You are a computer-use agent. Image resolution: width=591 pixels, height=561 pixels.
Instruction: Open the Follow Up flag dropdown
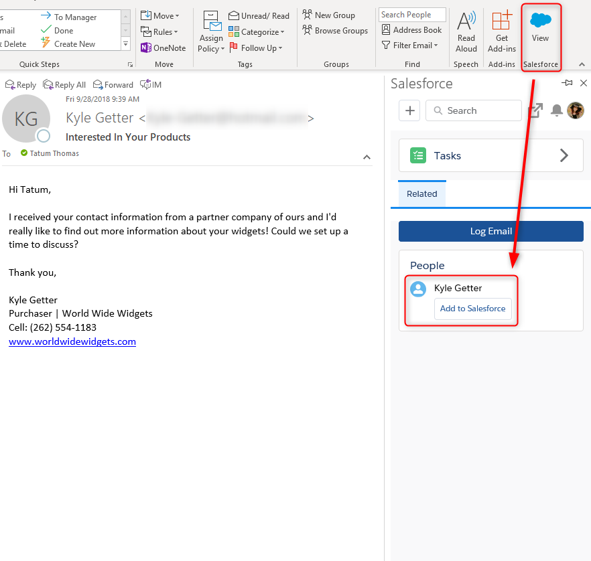click(255, 48)
